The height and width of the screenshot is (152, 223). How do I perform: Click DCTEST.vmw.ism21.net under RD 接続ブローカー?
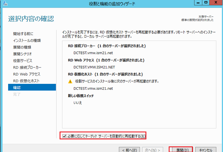pos(94,53)
